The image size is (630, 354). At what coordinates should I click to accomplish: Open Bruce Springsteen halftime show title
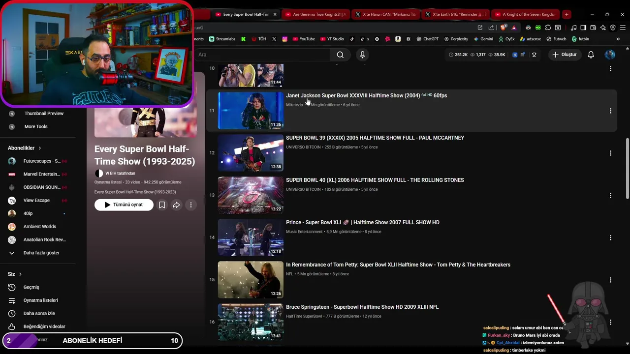tap(362, 307)
